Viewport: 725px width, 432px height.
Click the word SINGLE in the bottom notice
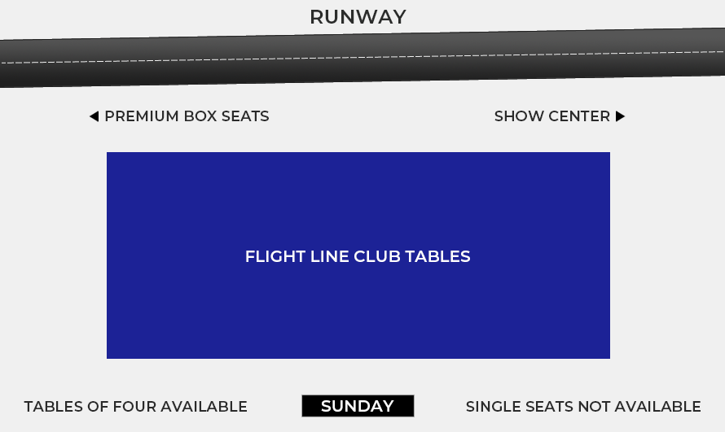coord(491,407)
